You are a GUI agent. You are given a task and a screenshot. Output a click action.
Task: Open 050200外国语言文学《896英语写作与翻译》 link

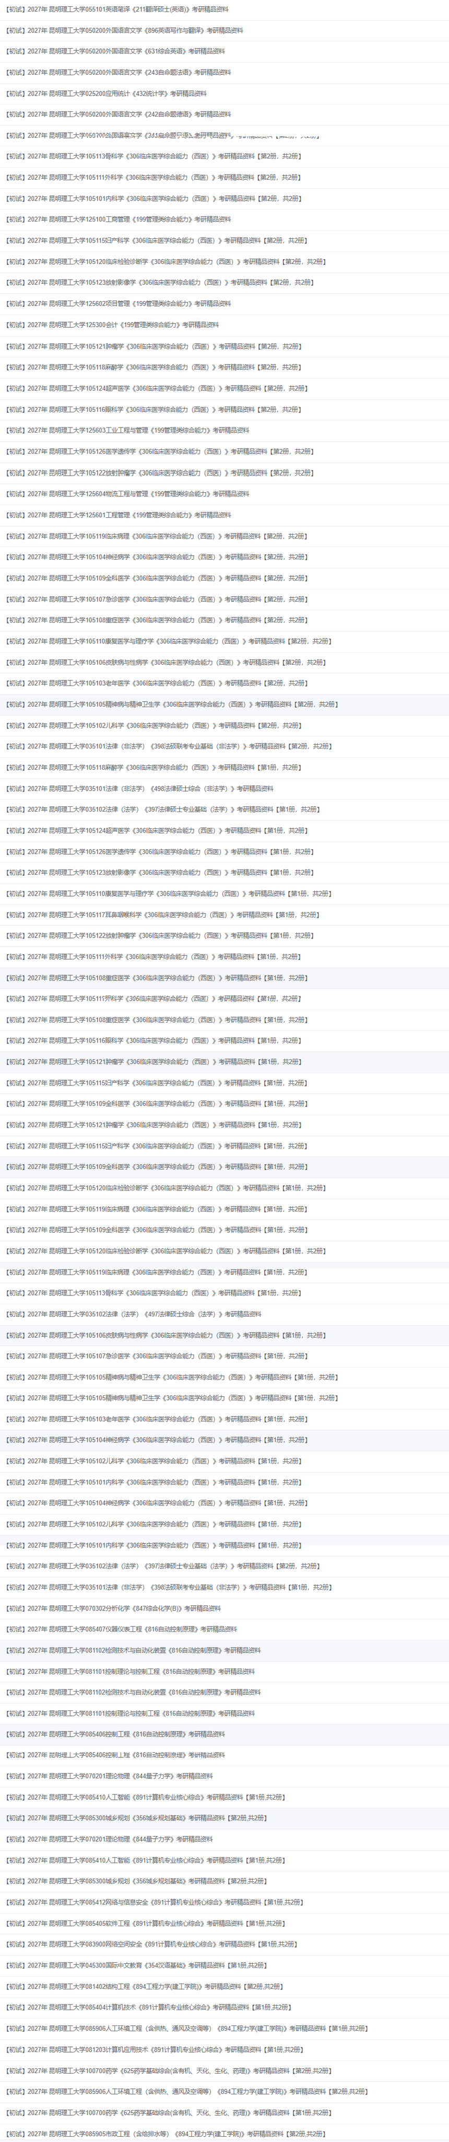tap(125, 30)
